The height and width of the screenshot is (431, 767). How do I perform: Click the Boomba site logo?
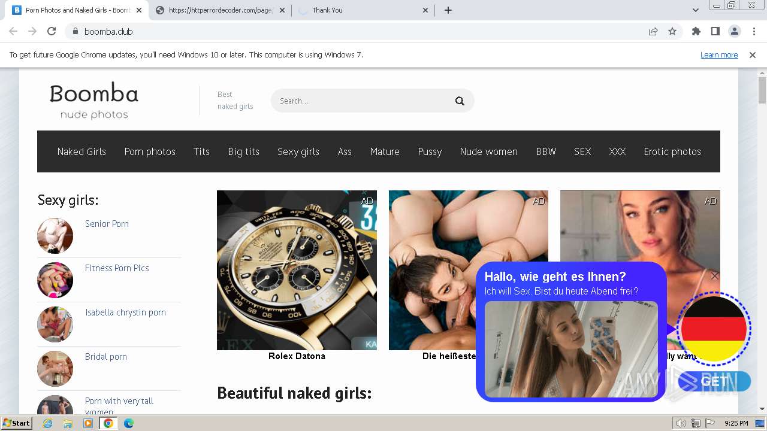94,101
